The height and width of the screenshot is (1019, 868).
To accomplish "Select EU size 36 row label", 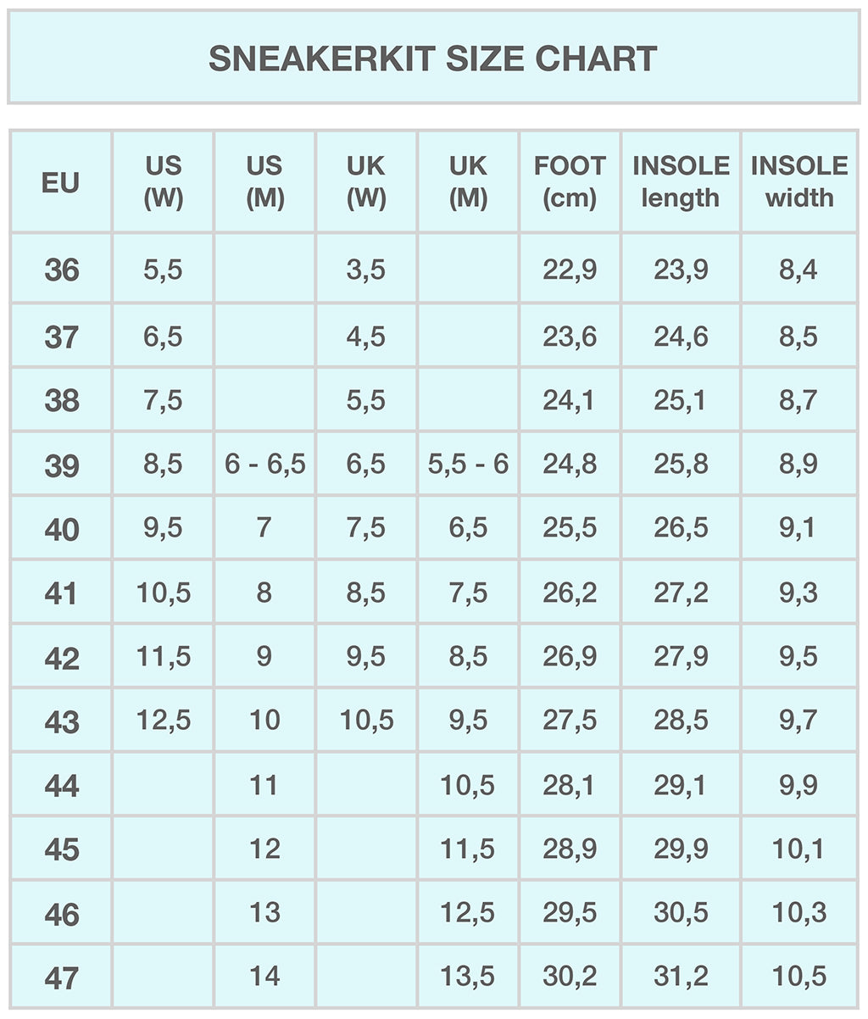I will pos(61,270).
